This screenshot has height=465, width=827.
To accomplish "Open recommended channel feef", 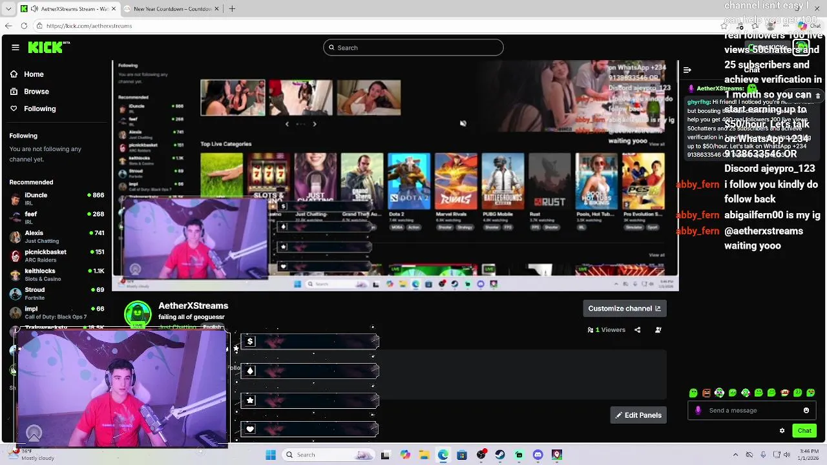I will (57, 217).
